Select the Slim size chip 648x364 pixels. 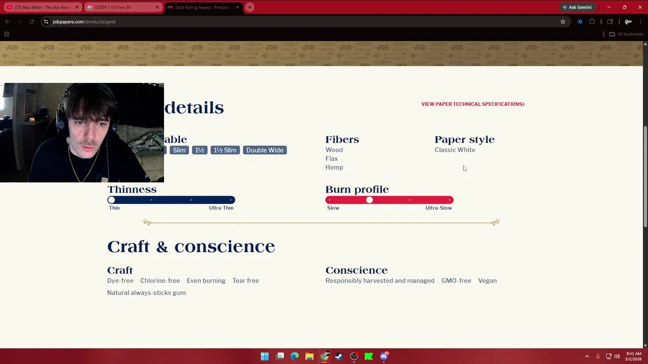(x=179, y=150)
